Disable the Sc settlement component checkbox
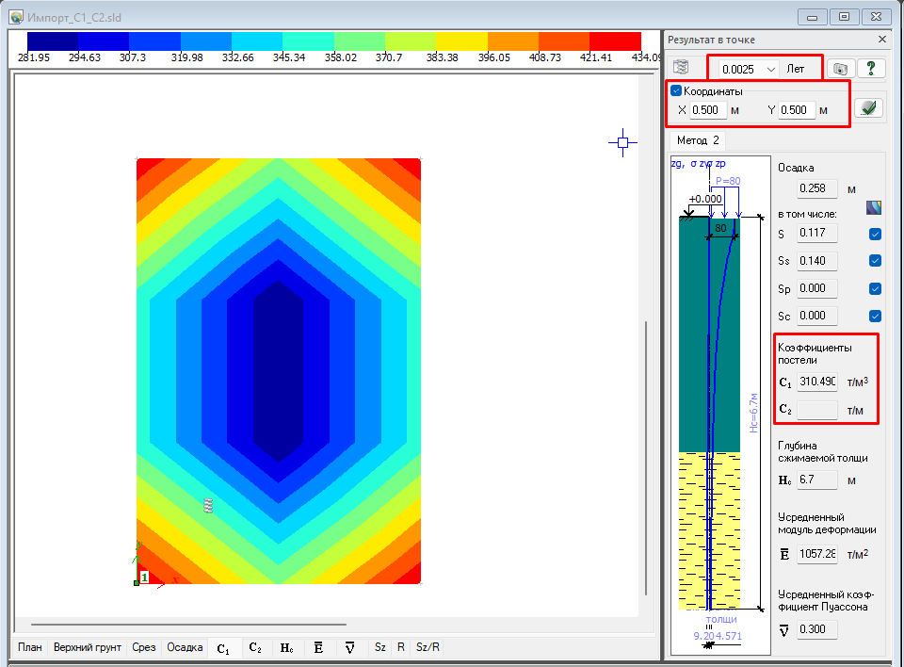The width and height of the screenshot is (904, 667). tap(875, 316)
